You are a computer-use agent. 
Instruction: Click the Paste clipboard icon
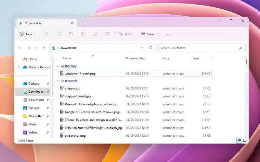(71, 34)
